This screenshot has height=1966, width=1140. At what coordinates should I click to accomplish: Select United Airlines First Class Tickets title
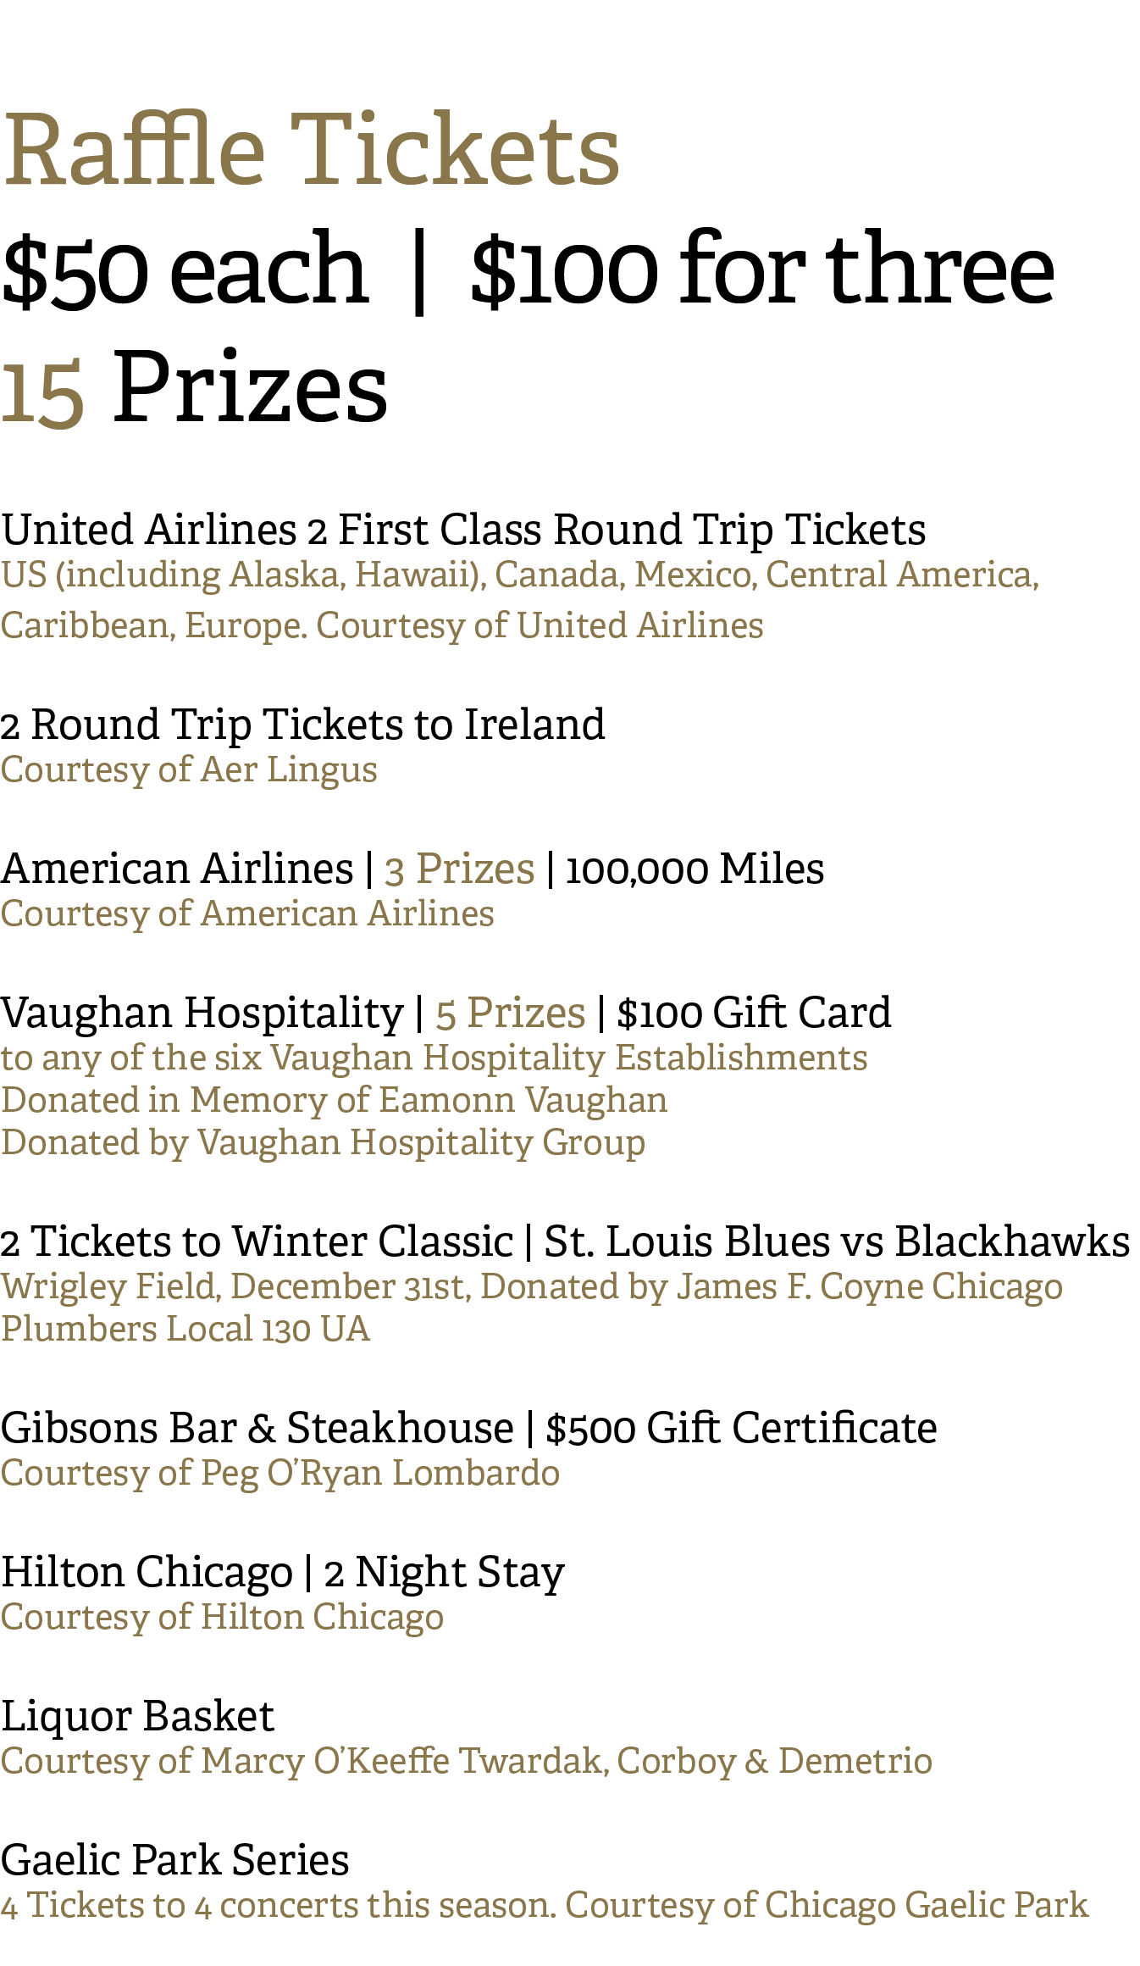pos(463,530)
